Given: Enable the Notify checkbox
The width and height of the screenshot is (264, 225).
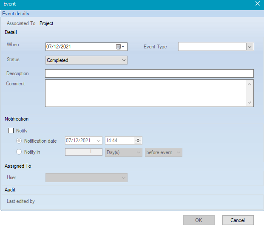Looking at the screenshot, I should pyautogui.click(x=11, y=131).
